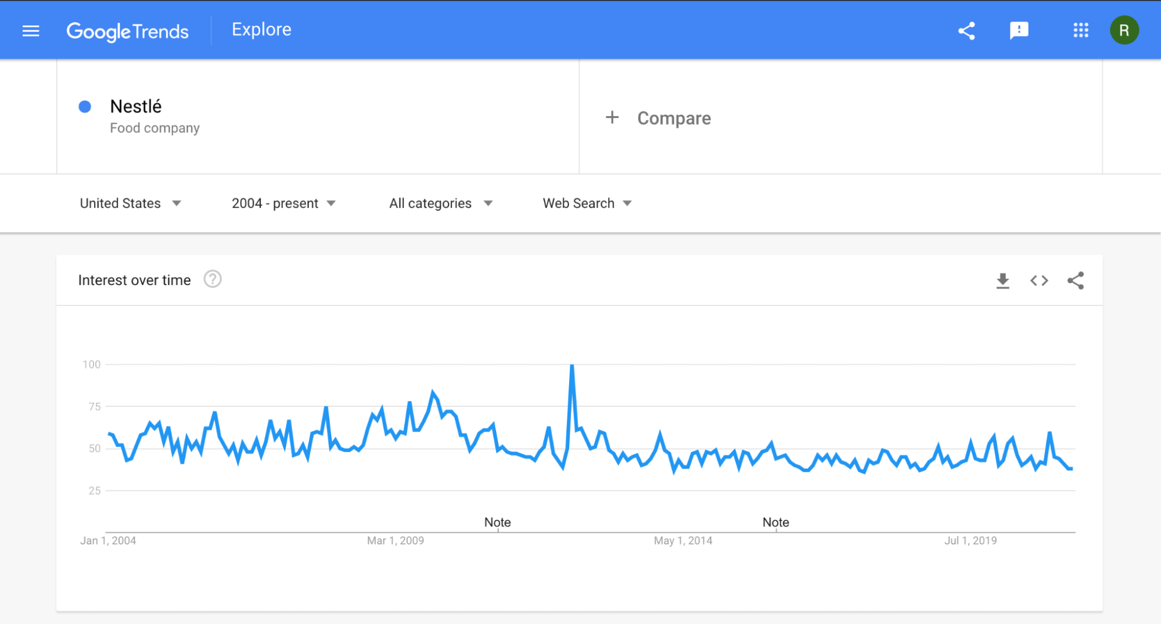Click the Google Trends logo
The height and width of the screenshot is (624, 1161).
[x=127, y=31]
